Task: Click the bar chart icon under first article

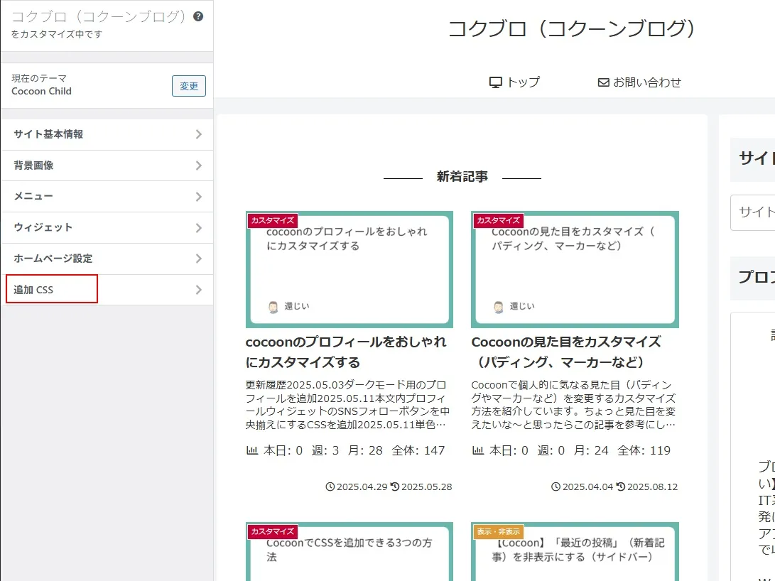Action: 251,450
